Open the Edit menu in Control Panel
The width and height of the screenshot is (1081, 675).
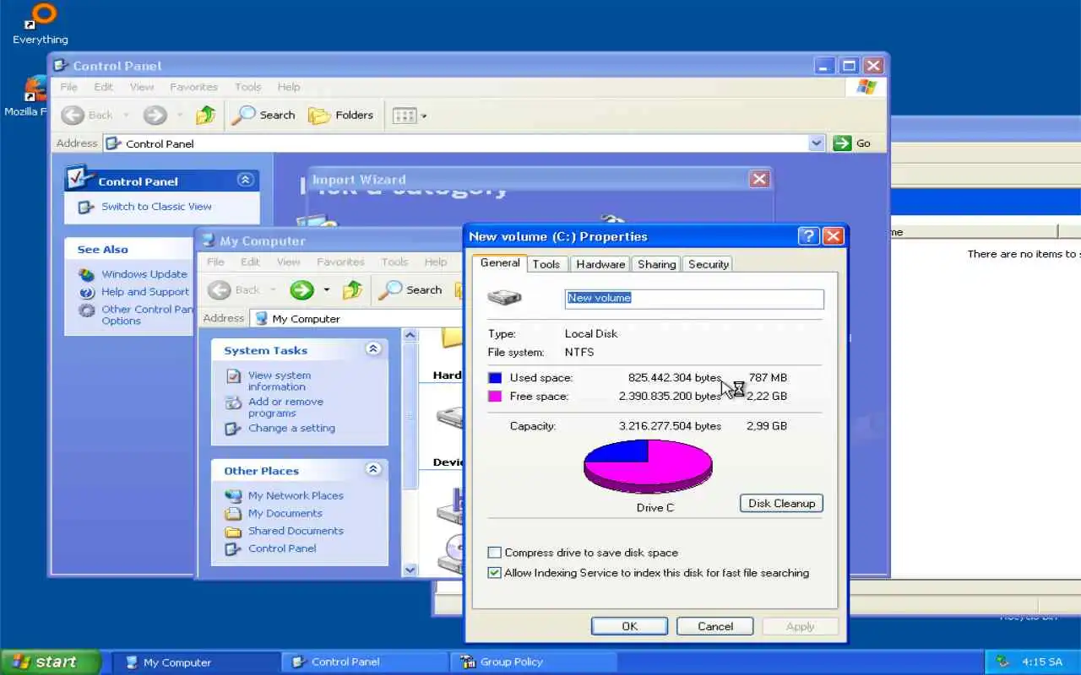coord(103,87)
